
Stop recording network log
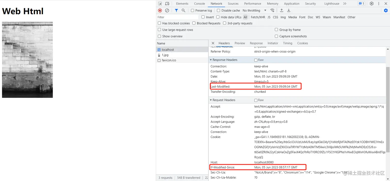click(x=160, y=10)
